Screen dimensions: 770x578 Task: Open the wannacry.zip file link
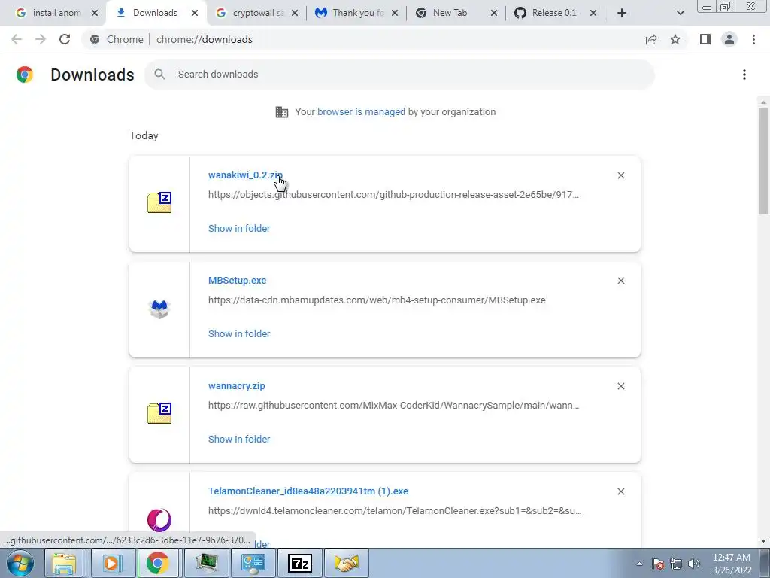(x=237, y=386)
